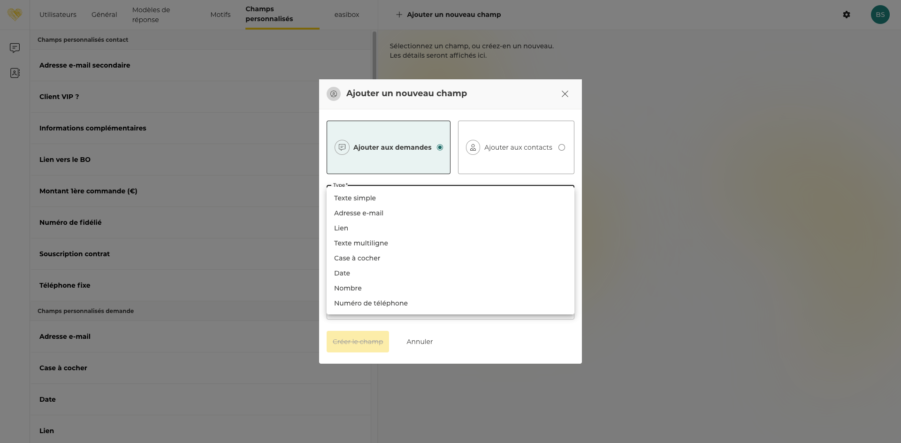Click the dialog header person icon
This screenshot has height=443, width=901.
[x=334, y=94]
